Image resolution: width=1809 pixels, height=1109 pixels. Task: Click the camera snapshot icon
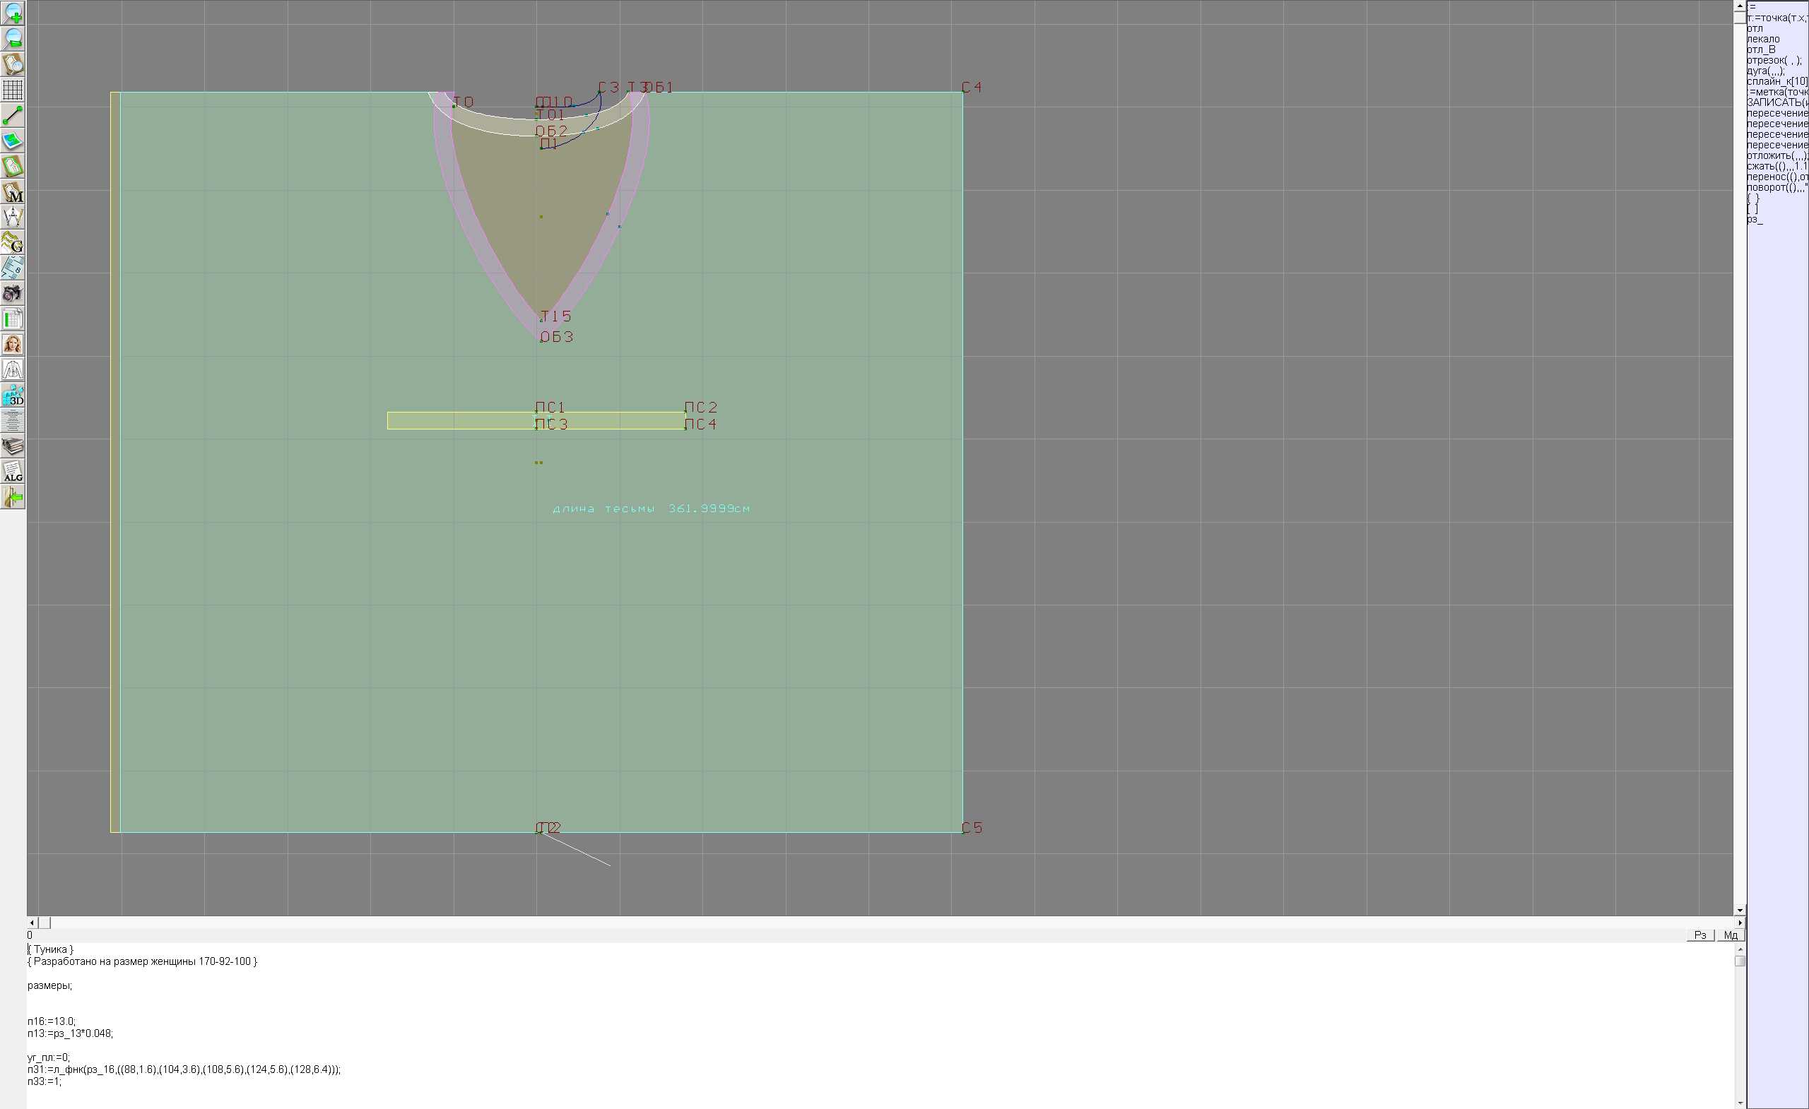(x=13, y=294)
